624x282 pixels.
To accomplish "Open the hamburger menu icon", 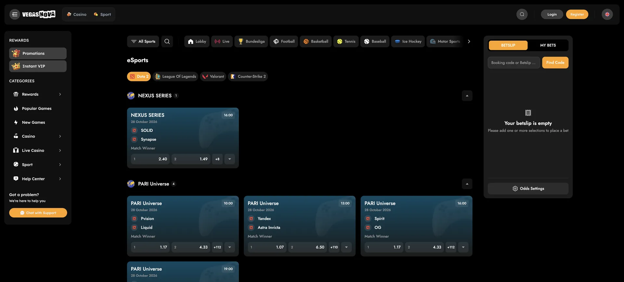I will pos(15,14).
